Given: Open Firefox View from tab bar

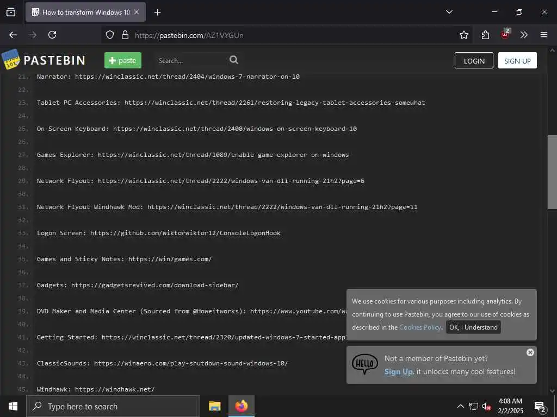Looking at the screenshot, I should (x=11, y=12).
